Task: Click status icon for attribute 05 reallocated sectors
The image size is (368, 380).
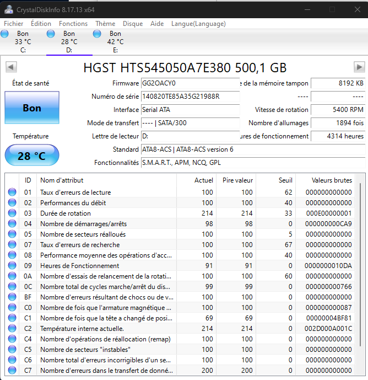Action: 12,234
